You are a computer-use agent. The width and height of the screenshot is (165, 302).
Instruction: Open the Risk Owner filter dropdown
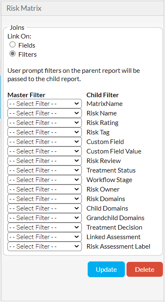tap(45, 189)
